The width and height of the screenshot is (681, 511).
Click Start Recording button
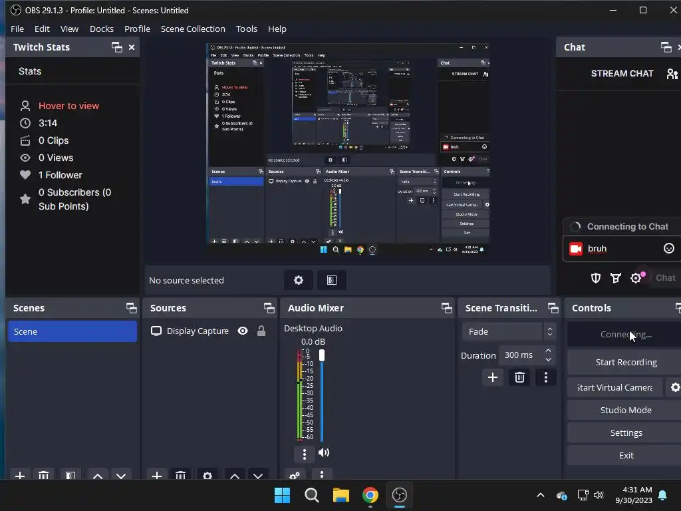[625, 363]
